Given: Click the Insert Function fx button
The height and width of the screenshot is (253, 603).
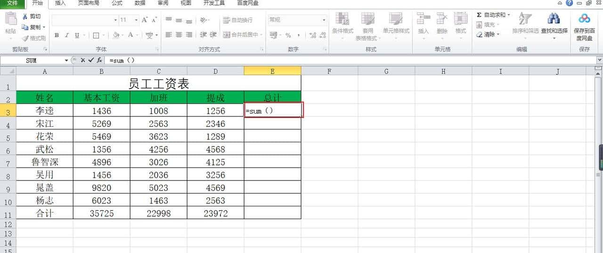Looking at the screenshot, I should pos(99,60).
